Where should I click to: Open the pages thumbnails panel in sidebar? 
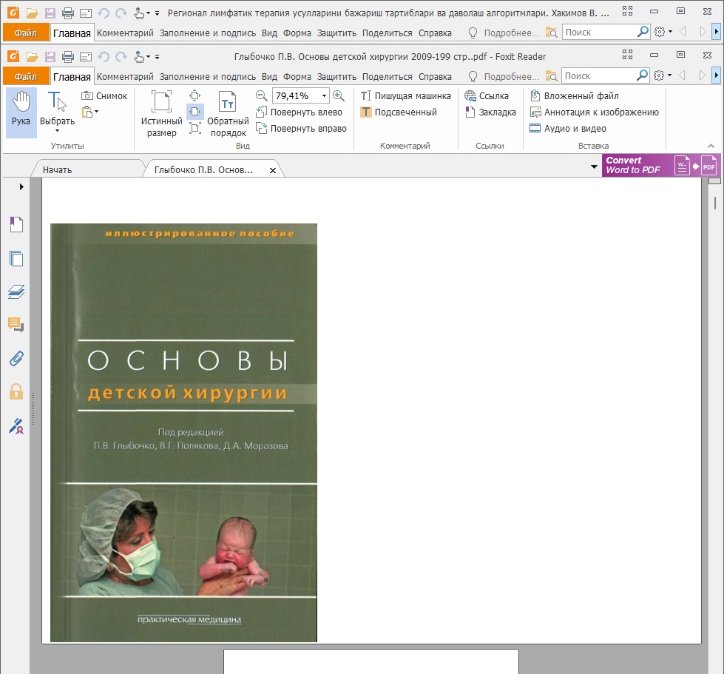(x=16, y=258)
